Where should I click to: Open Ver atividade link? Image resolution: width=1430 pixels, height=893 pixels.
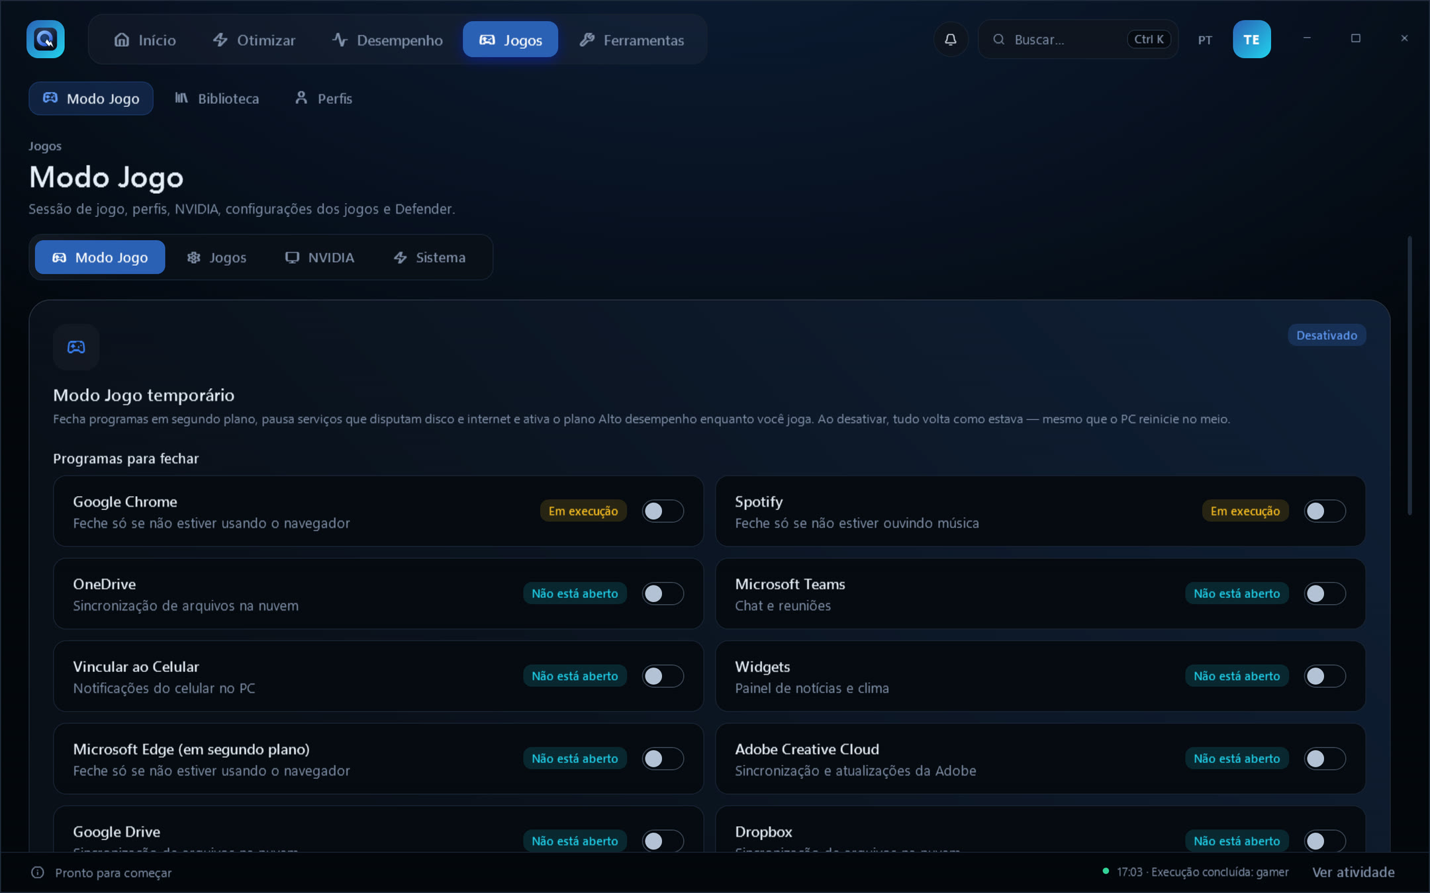click(x=1353, y=872)
